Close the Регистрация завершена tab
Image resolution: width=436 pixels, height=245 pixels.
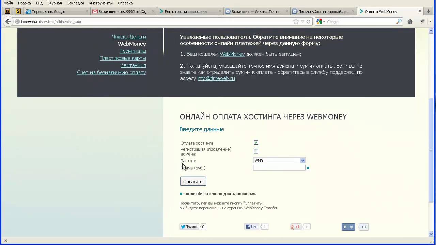[x=220, y=11]
